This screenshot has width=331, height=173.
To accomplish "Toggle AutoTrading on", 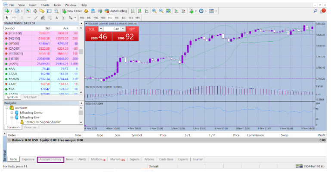I will [116, 11].
